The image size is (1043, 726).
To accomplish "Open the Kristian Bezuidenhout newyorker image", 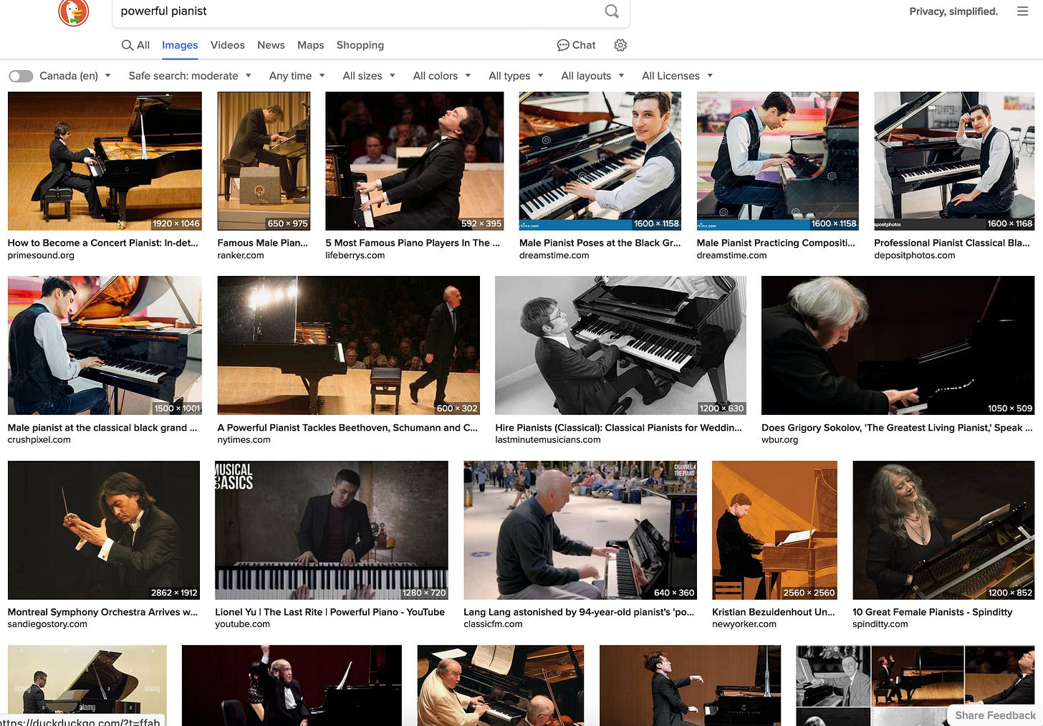I will [774, 530].
